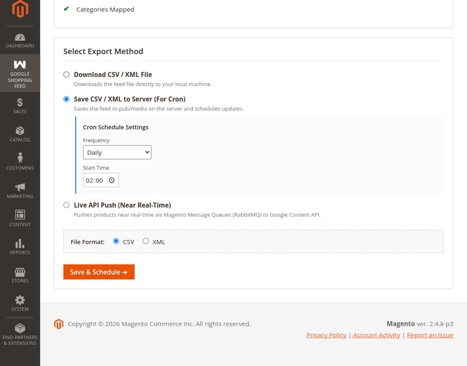467x366 pixels.
Task: Open the Privacy Policy link
Action: pyautogui.click(x=326, y=335)
